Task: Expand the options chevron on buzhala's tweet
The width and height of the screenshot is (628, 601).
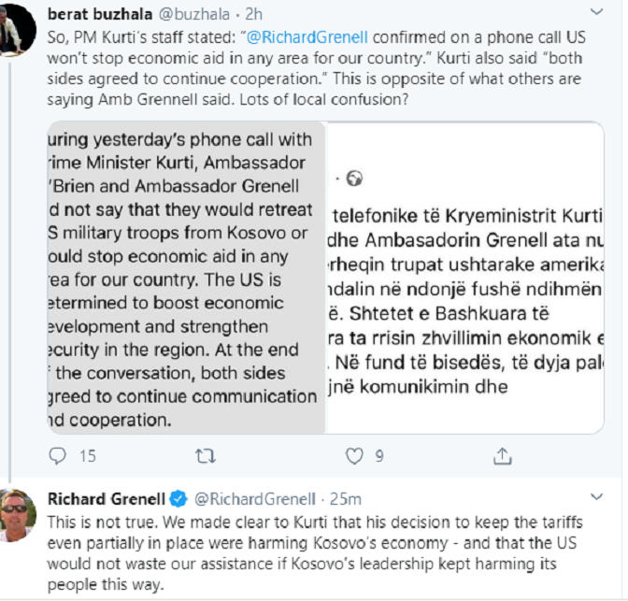Action: click(x=598, y=12)
